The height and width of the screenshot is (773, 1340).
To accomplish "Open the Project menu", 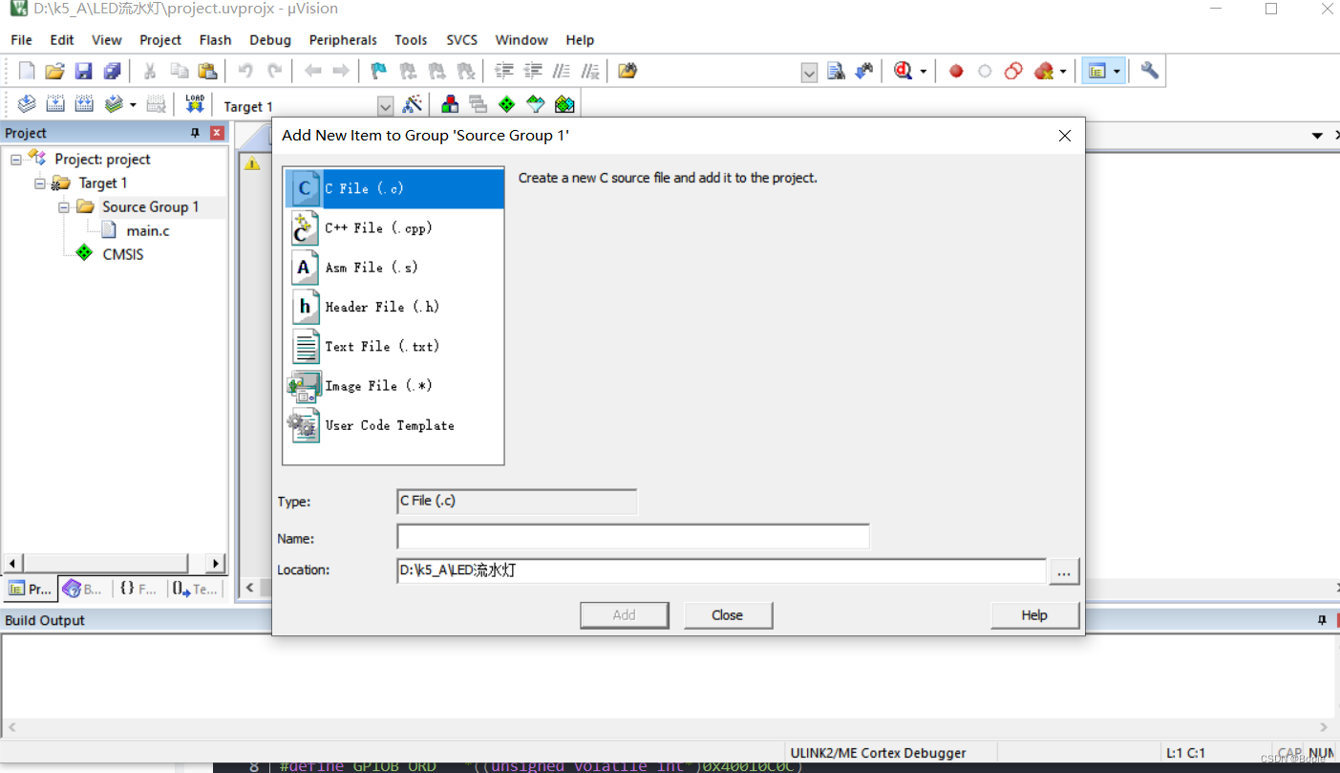I will pos(160,40).
